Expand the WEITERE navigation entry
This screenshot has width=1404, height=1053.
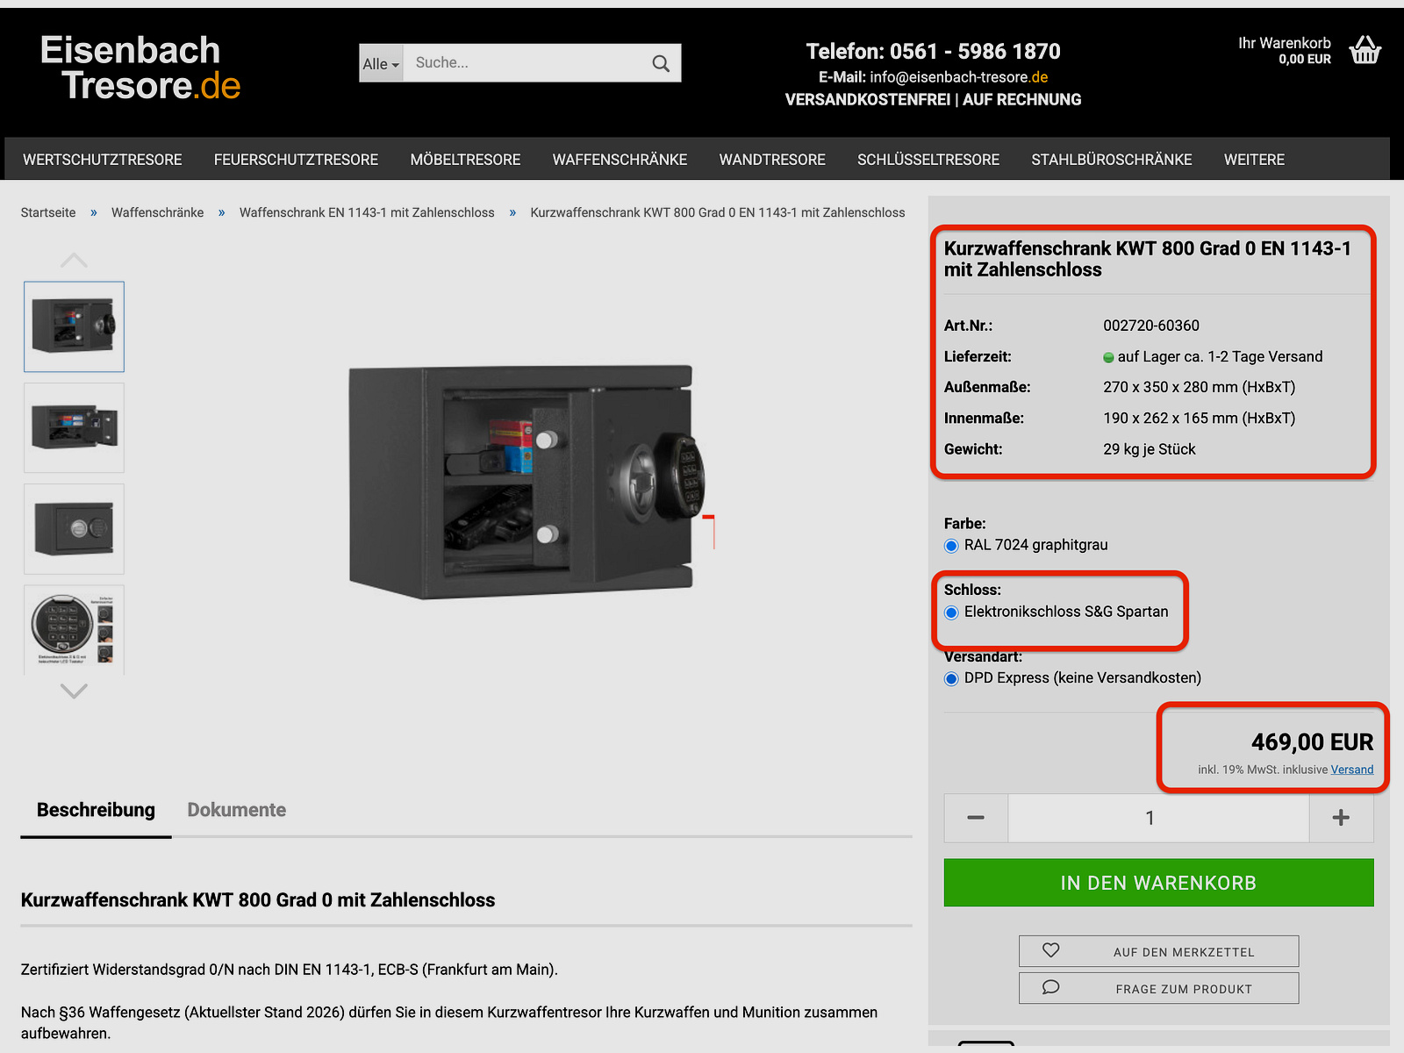click(1254, 159)
